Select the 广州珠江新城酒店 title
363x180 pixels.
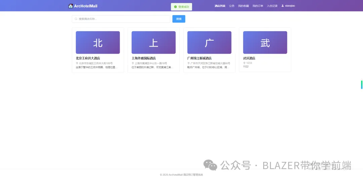pos(200,58)
